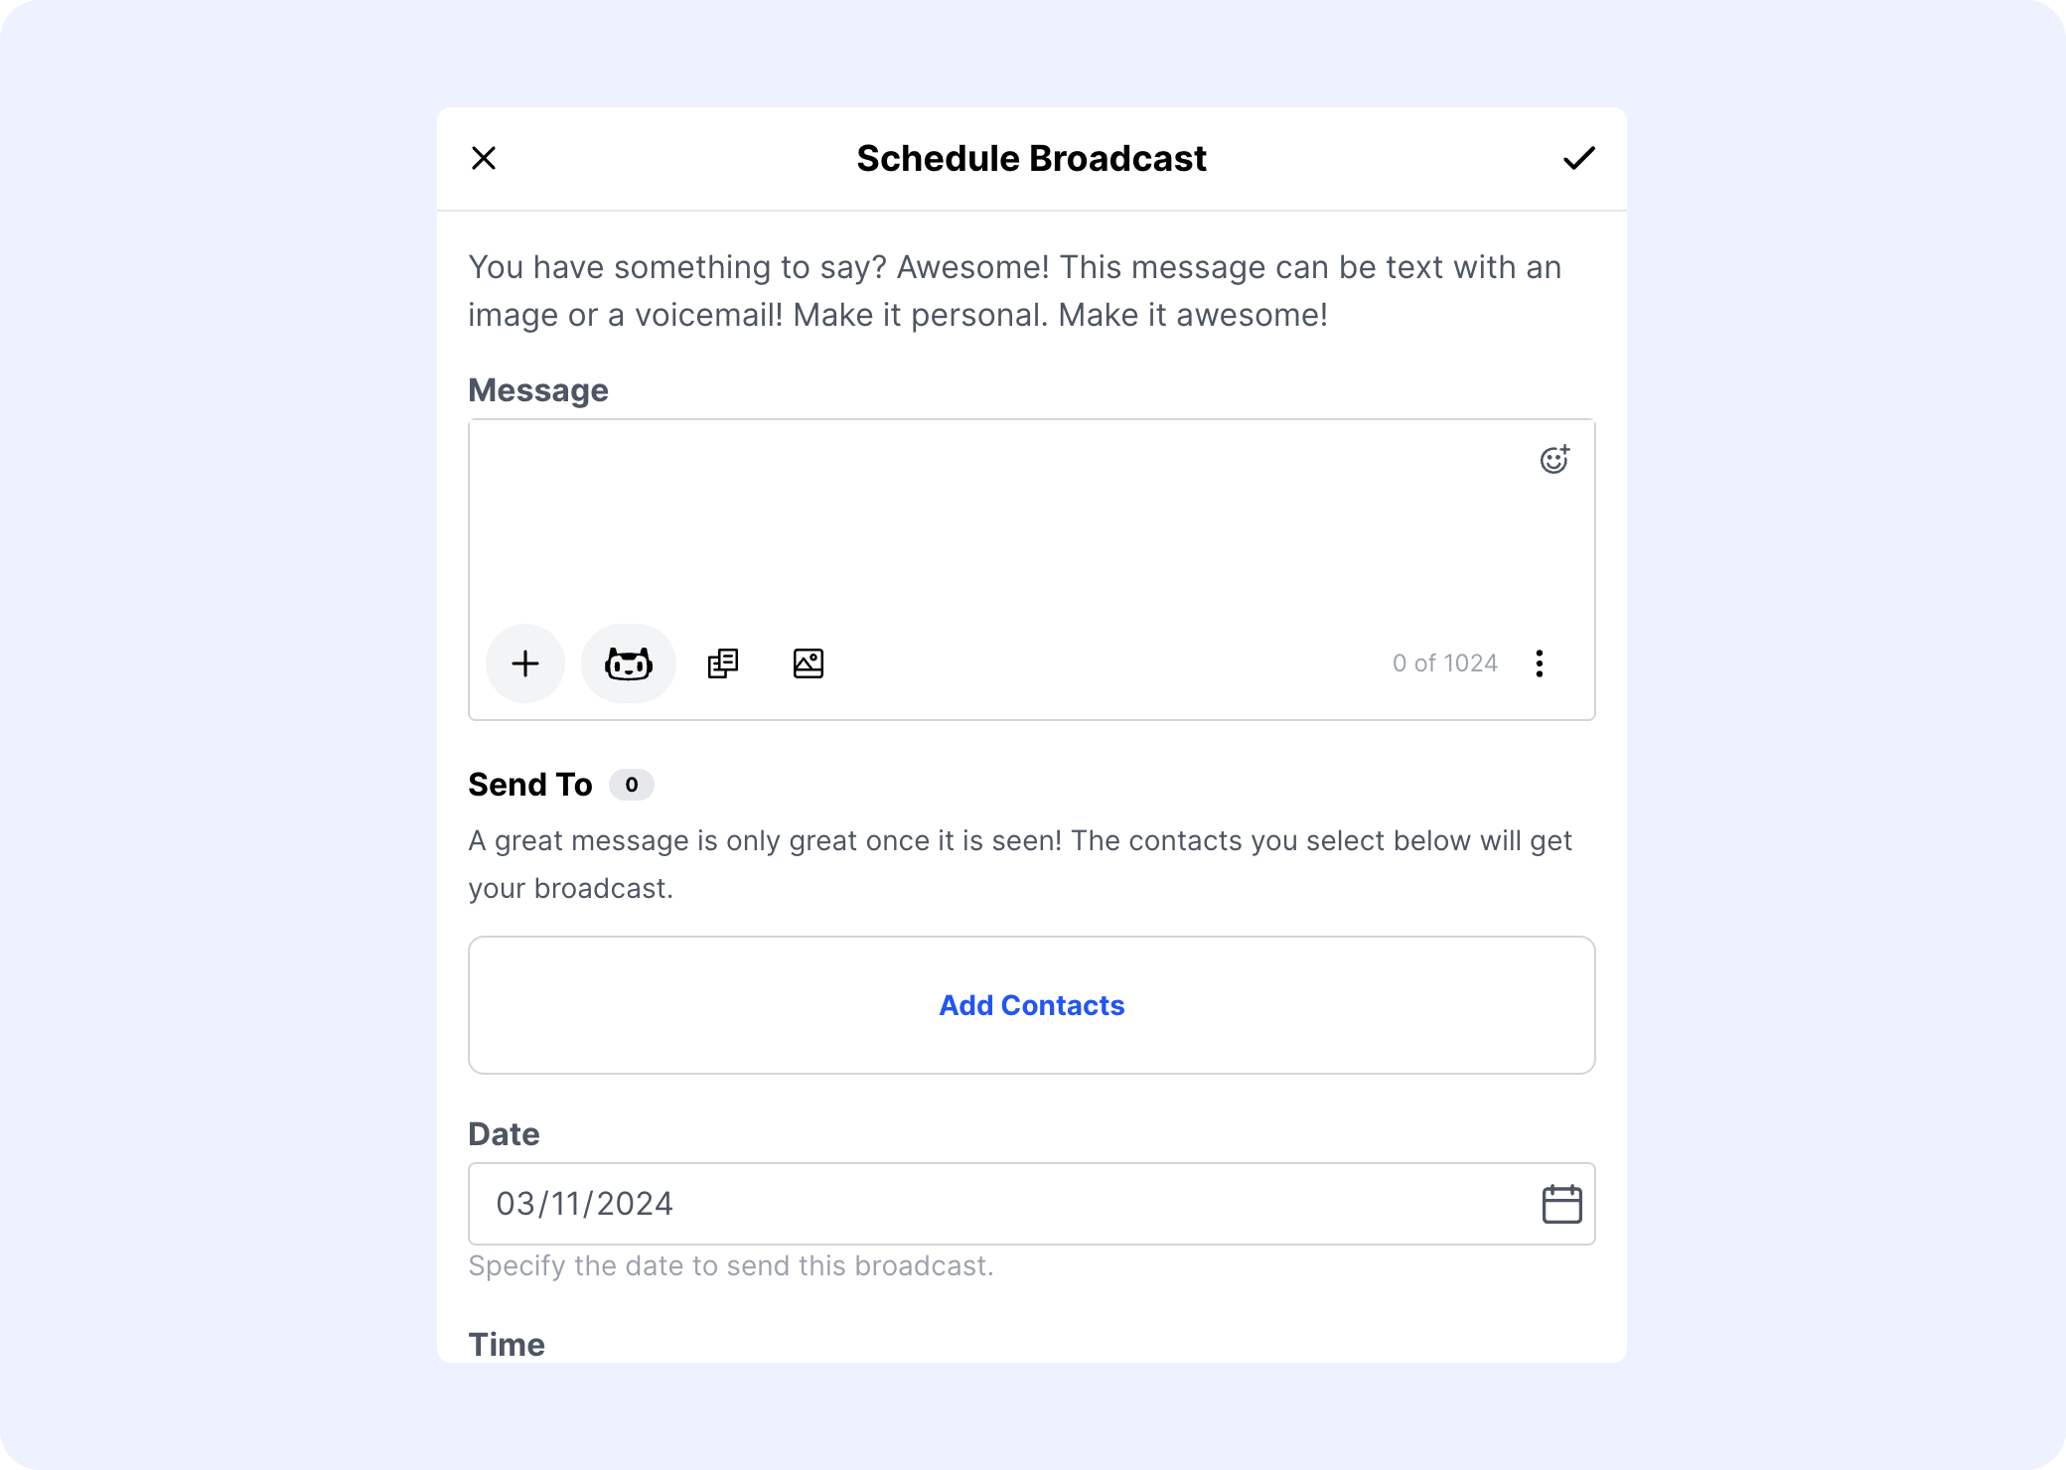The width and height of the screenshot is (2066, 1470).
Task: Open the emoji picker in the message box
Action: pyautogui.click(x=1554, y=460)
